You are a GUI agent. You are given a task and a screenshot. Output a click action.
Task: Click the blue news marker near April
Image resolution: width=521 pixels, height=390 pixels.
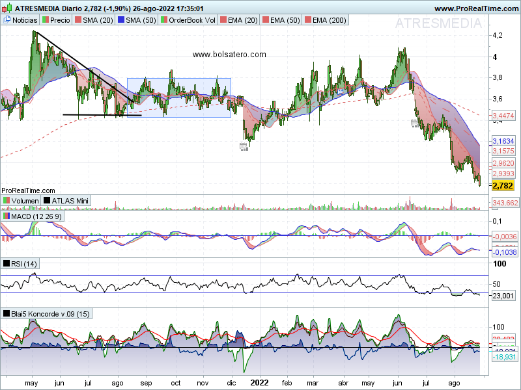click(340, 92)
